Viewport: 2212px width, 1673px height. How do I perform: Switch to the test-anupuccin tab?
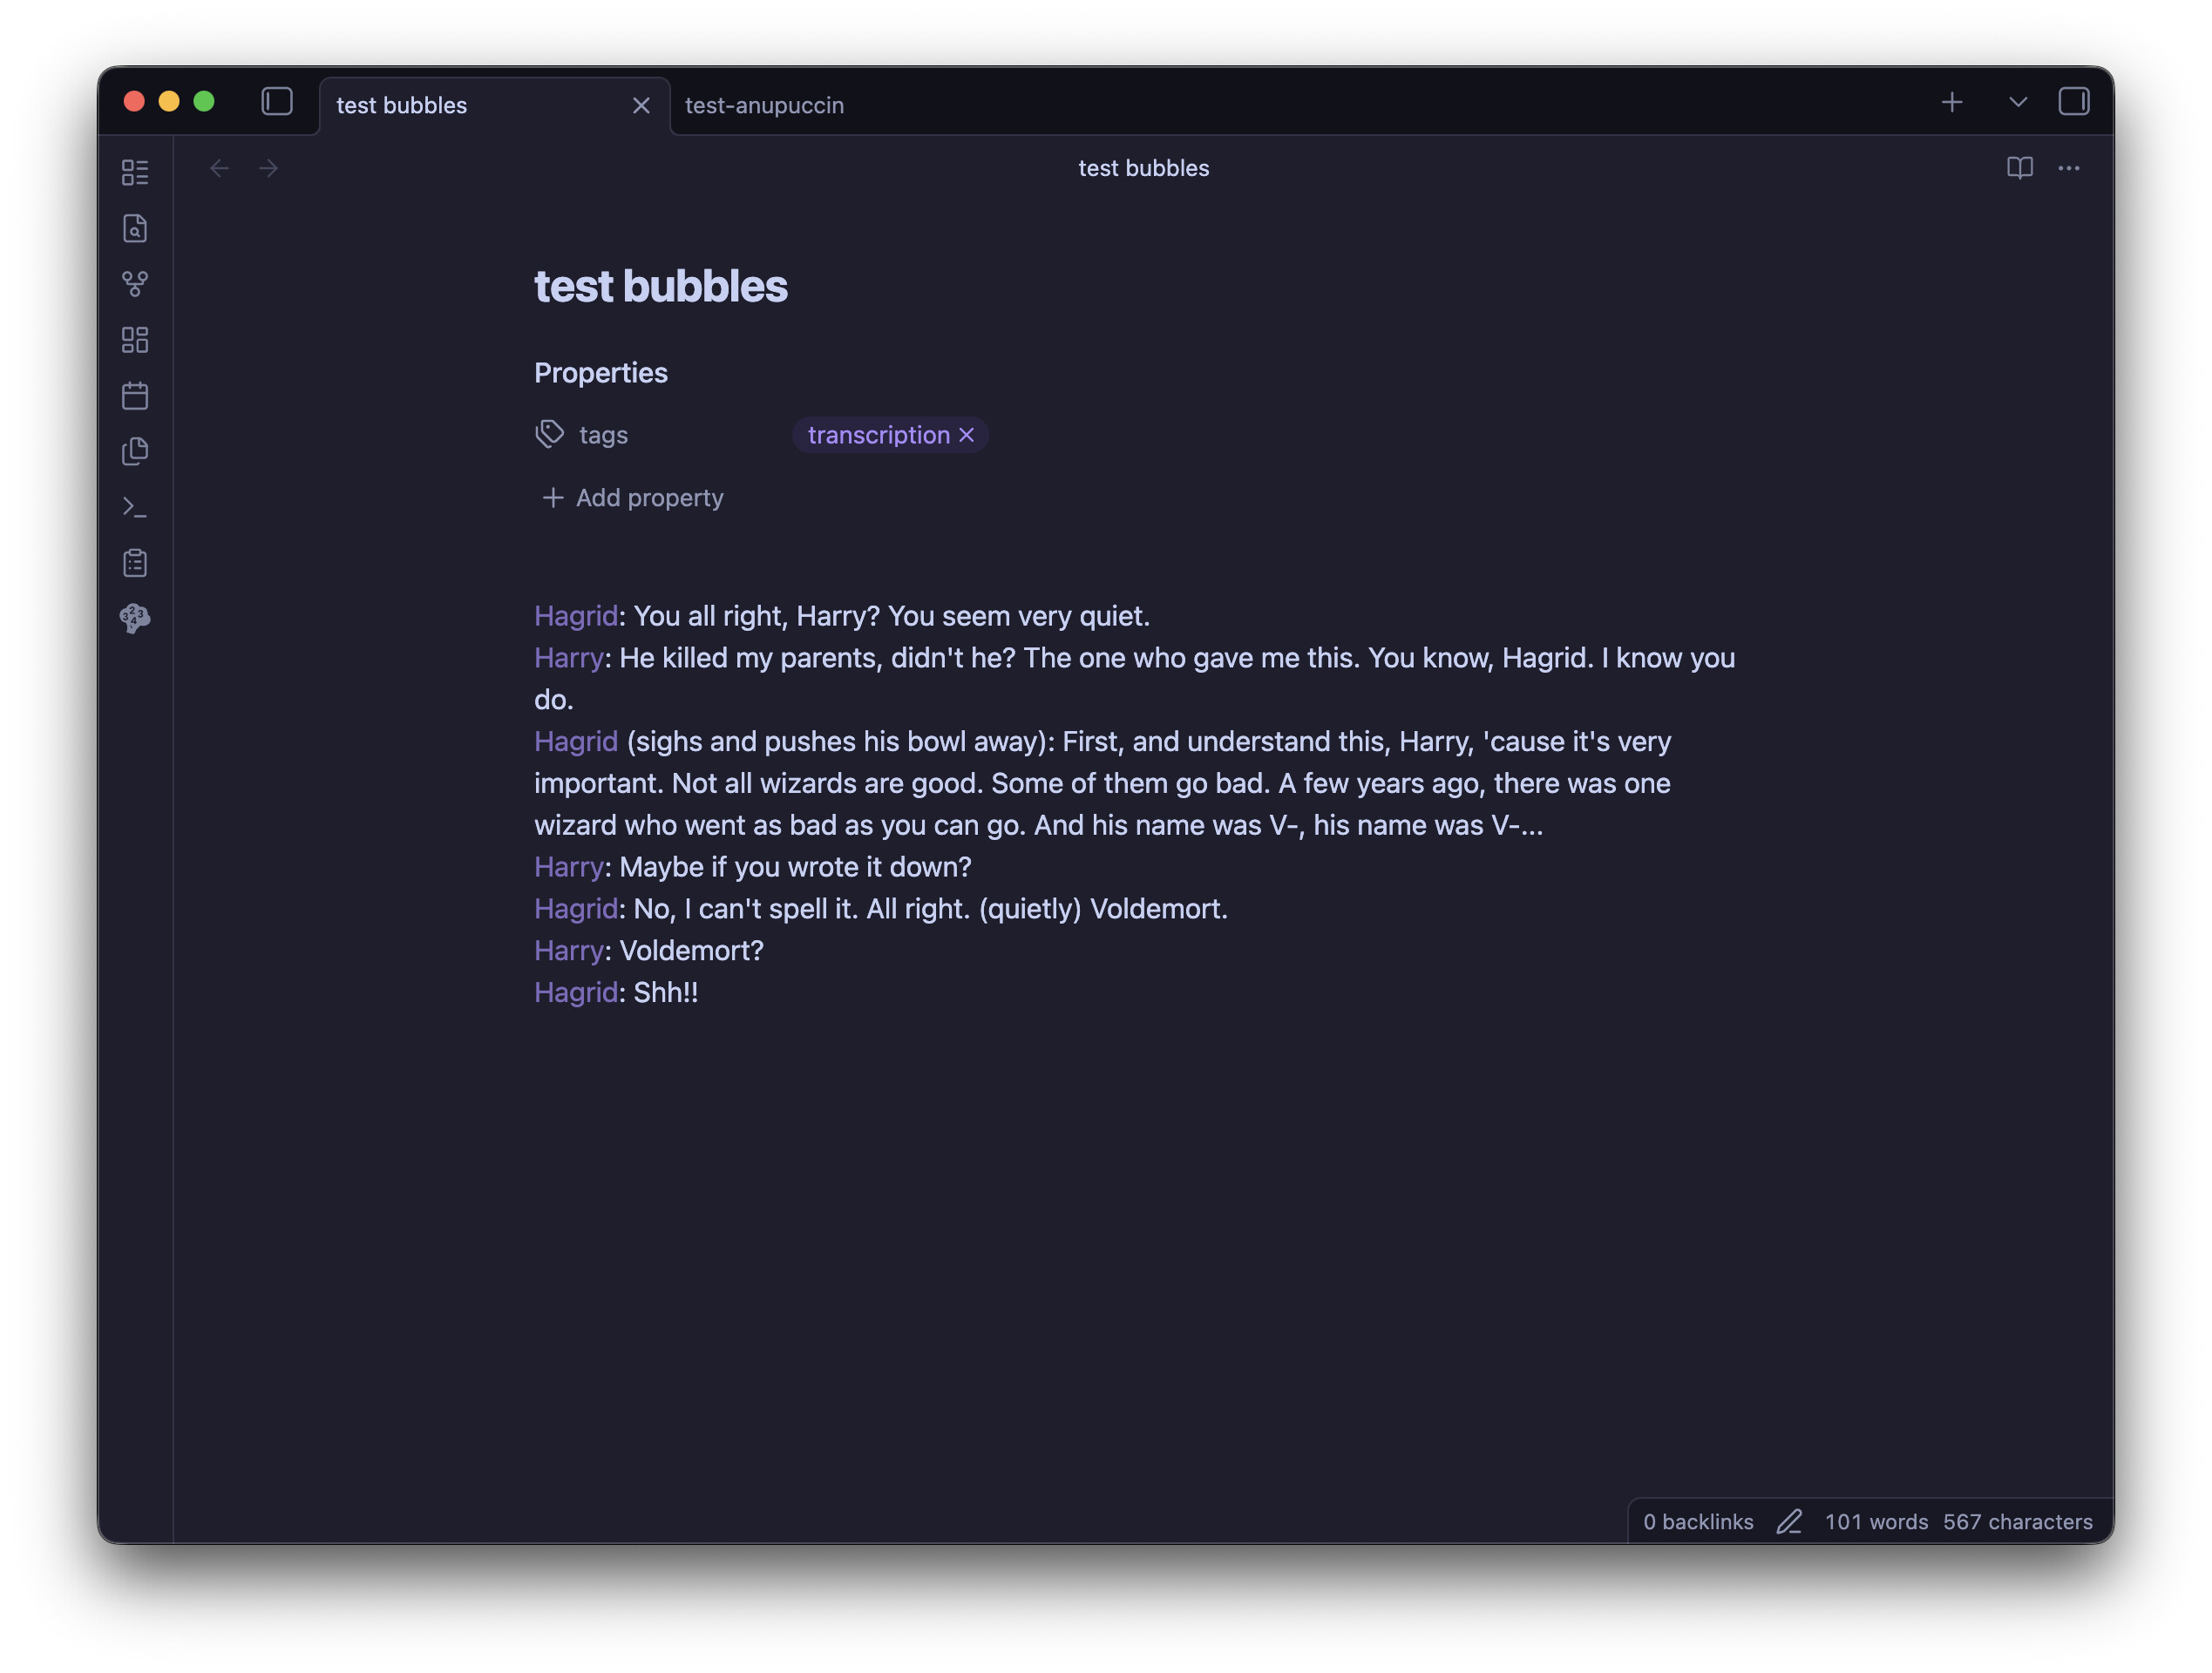(x=764, y=105)
